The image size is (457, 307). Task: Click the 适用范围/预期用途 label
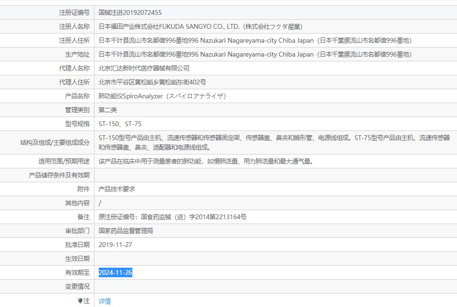coord(64,161)
